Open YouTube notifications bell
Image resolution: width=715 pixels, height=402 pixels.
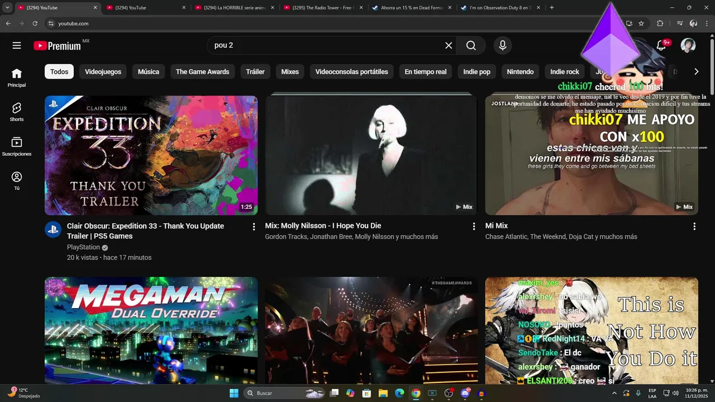tap(661, 46)
